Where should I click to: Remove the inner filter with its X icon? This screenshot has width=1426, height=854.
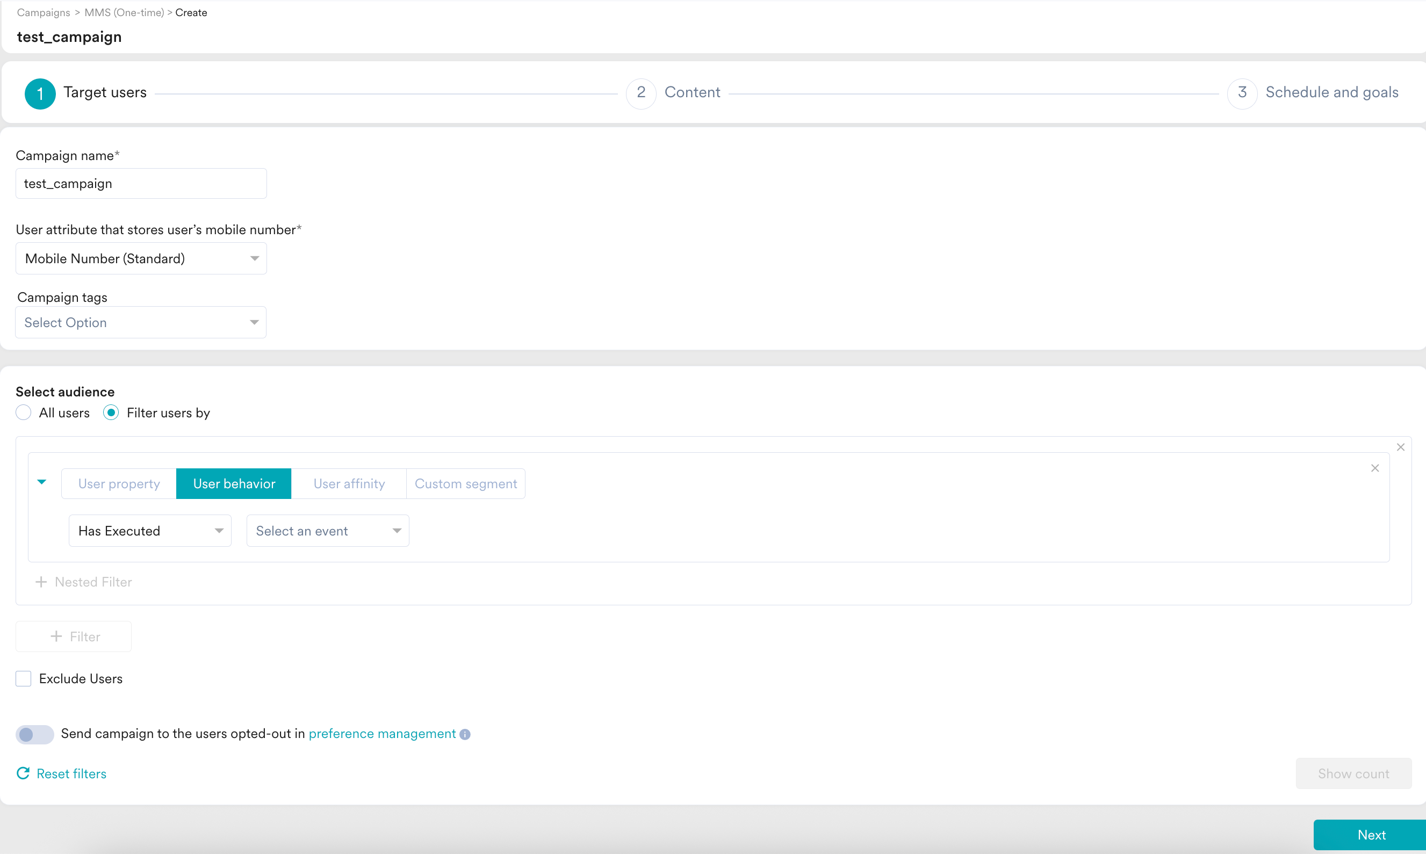(1375, 468)
